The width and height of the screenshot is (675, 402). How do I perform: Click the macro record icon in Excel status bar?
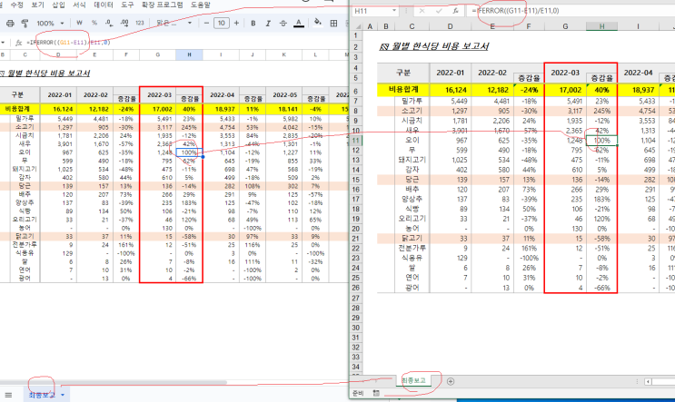(x=376, y=393)
